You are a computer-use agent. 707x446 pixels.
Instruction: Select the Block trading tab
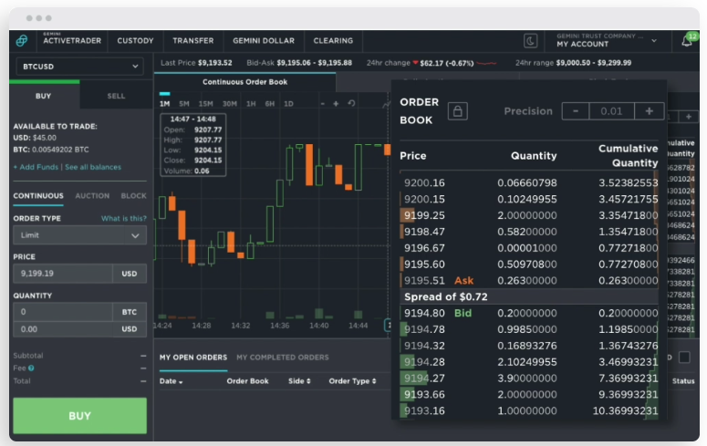coord(133,196)
